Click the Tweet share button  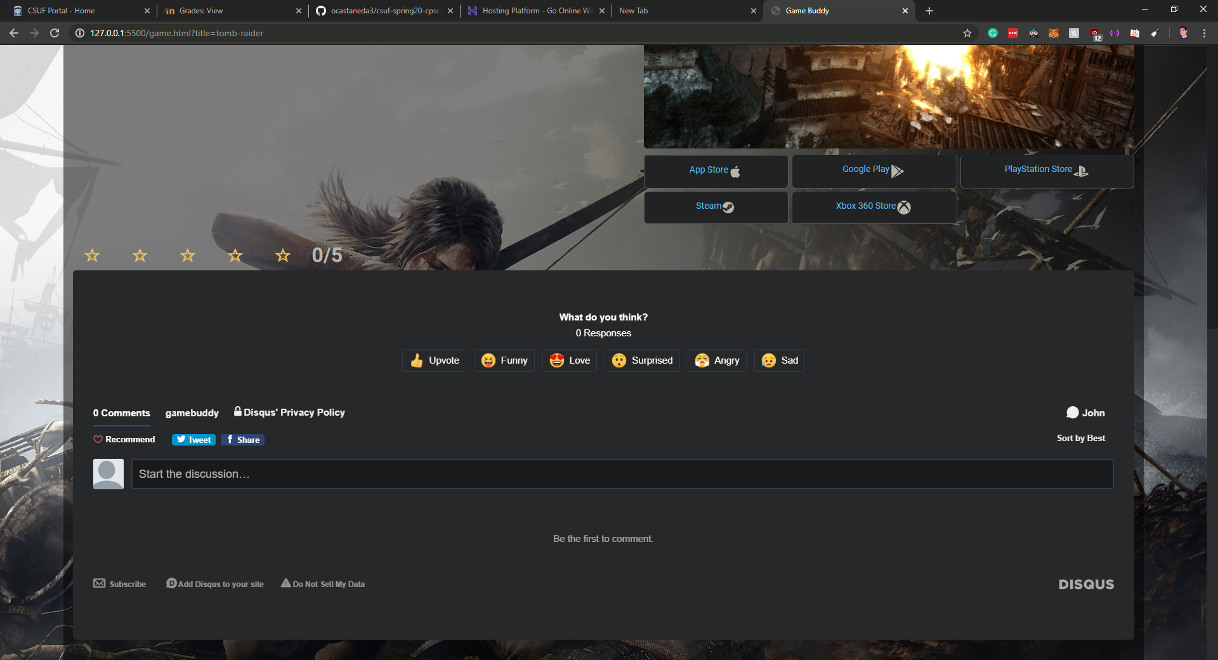[193, 440]
